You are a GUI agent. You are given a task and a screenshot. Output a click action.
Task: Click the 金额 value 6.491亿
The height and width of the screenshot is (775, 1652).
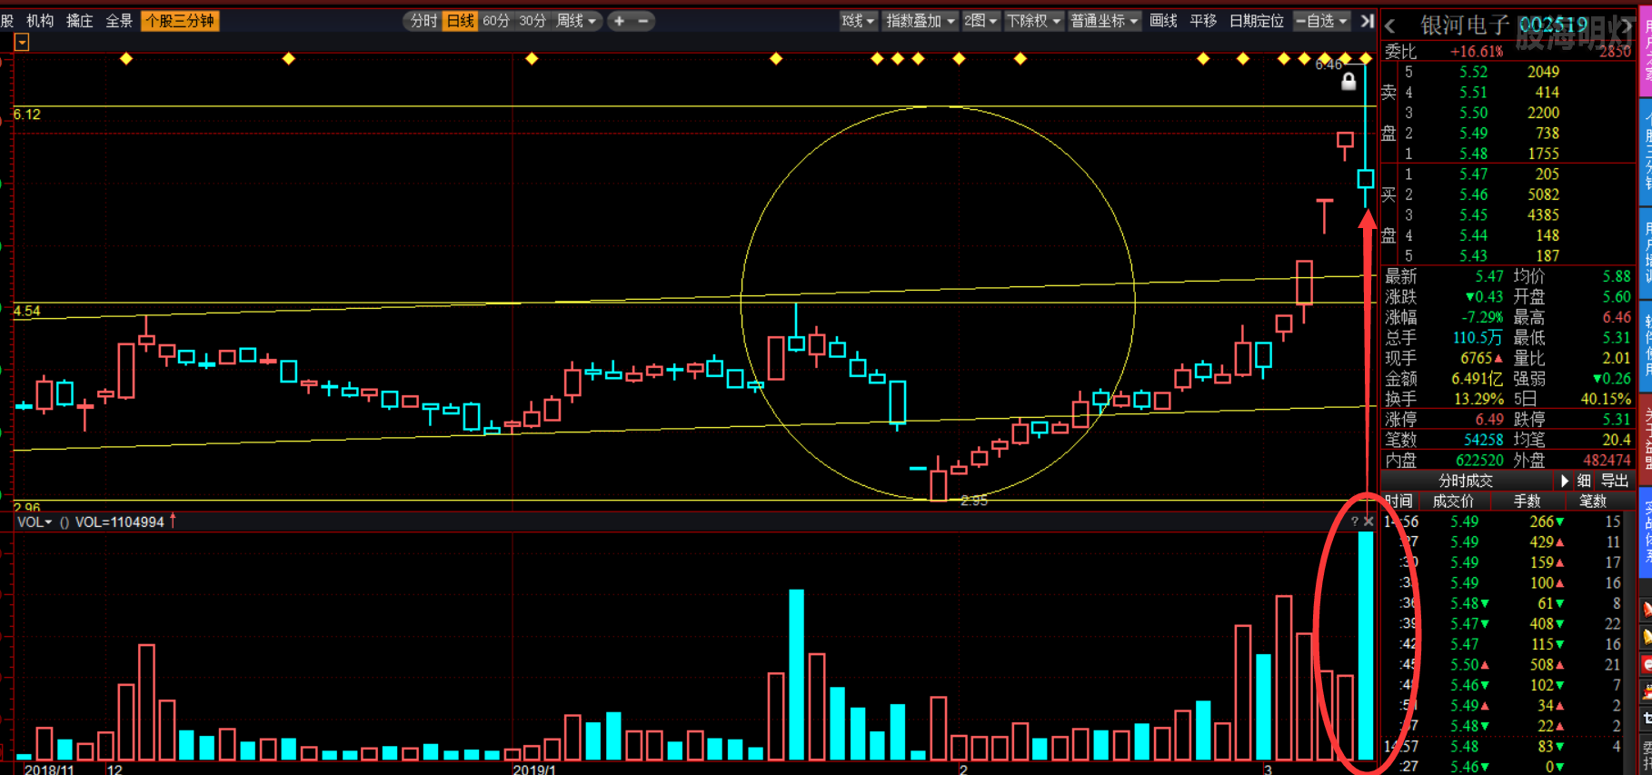[x=1478, y=378]
